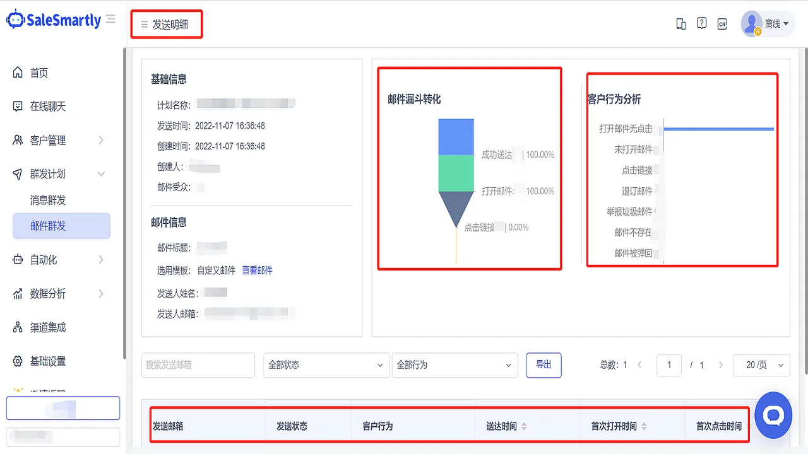808x454 pixels.
Task: Open the 离线 status dropdown
Action: pyautogui.click(x=771, y=23)
